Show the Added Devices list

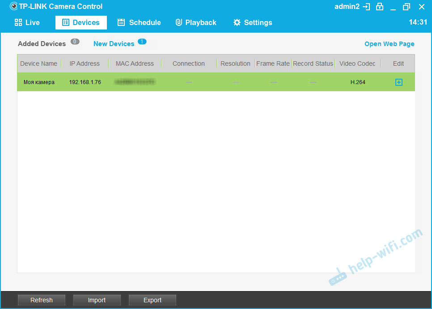(x=42, y=44)
